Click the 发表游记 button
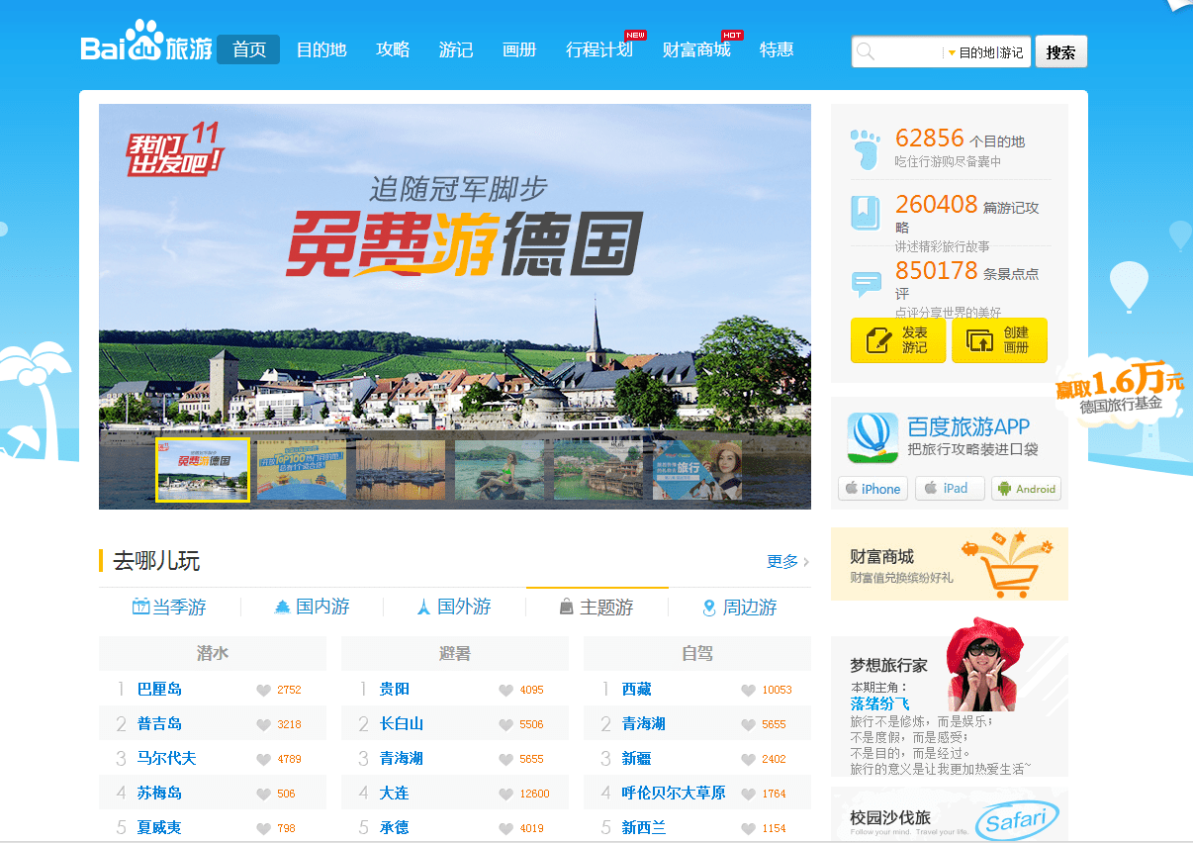This screenshot has height=843, width=1193. [898, 339]
